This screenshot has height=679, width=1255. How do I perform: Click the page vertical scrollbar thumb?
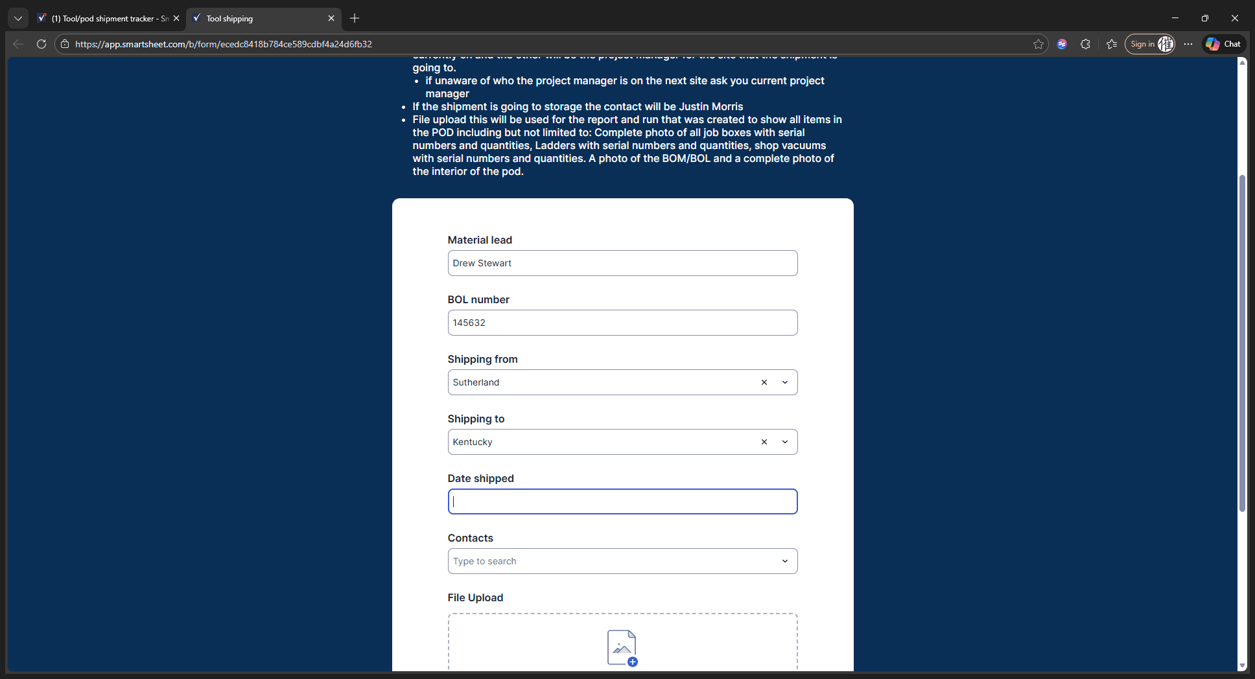[1242, 343]
